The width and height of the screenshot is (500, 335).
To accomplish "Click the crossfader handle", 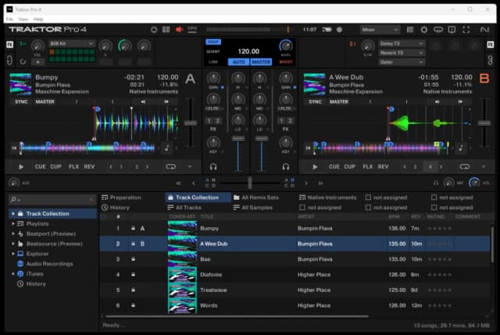I will 250,183.
